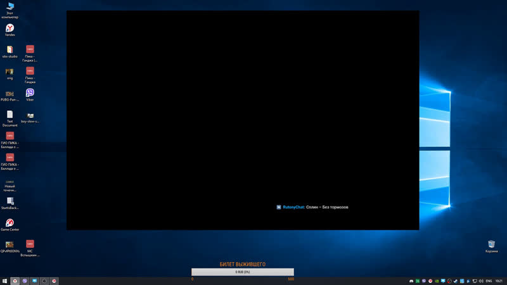The width and height of the screenshot is (507, 285).
Task: Click the Viber icon in system tray
Action: (424, 281)
